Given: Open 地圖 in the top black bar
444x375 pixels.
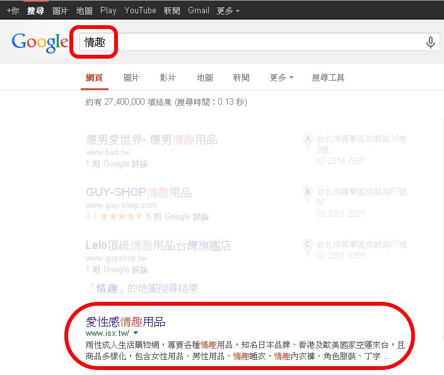Looking at the screenshot, I should [85, 11].
